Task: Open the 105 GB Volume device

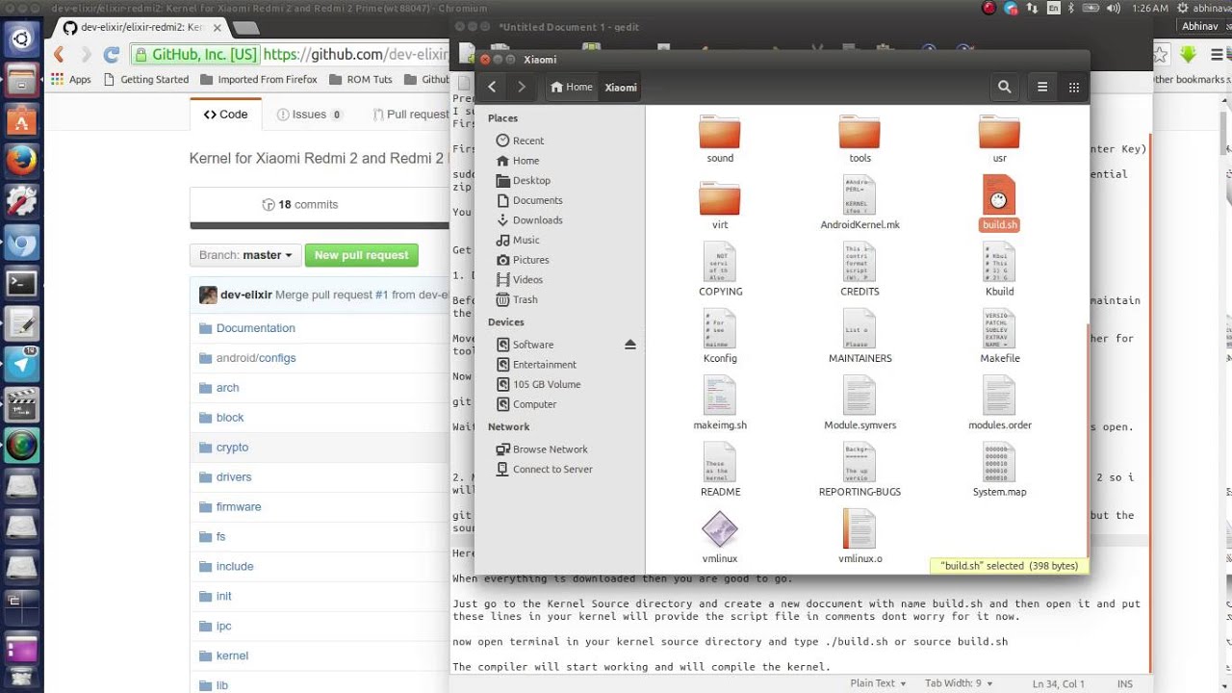Action: (537, 384)
